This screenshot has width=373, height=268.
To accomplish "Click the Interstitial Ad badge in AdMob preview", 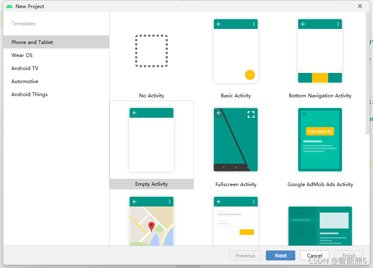I will [x=320, y=132].
